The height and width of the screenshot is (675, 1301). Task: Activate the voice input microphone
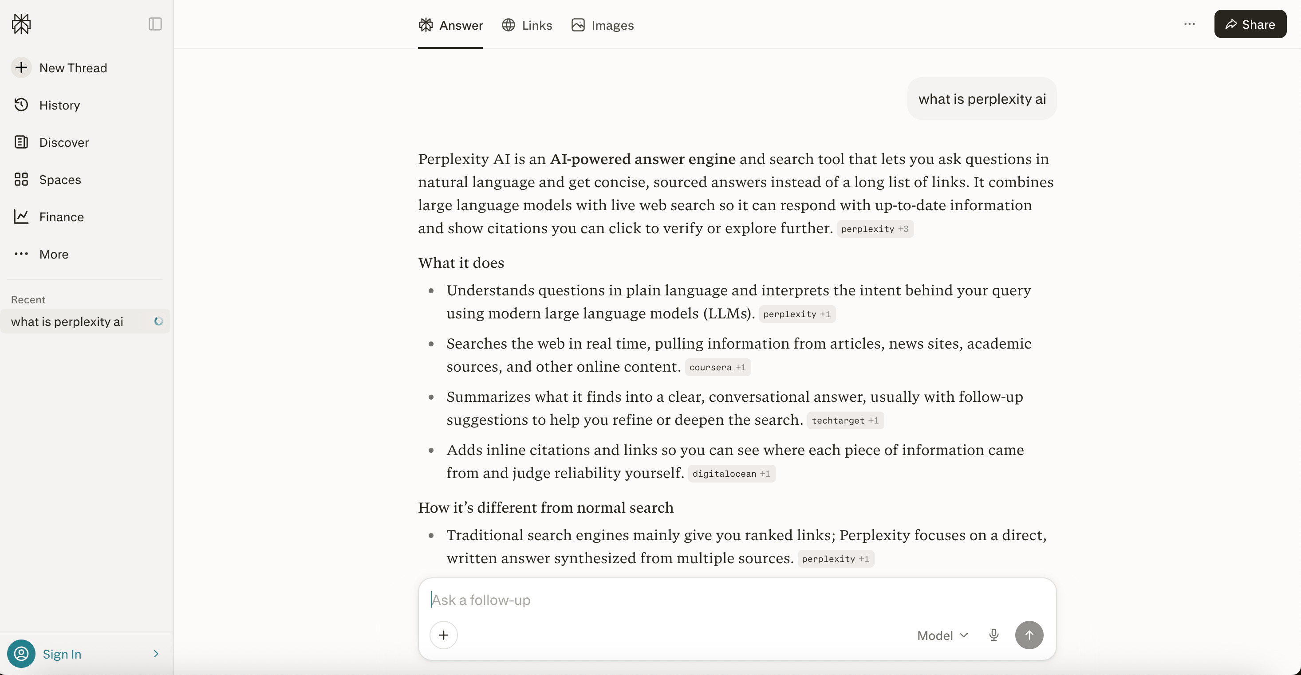[993, 635]
